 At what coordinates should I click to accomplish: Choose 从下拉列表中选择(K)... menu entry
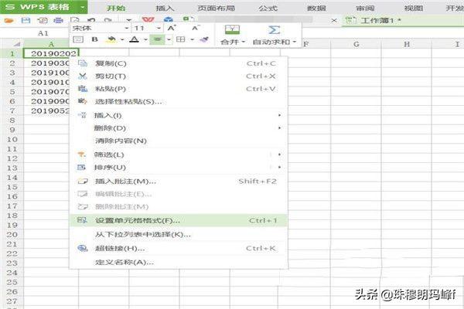click(x=179, y=235)
